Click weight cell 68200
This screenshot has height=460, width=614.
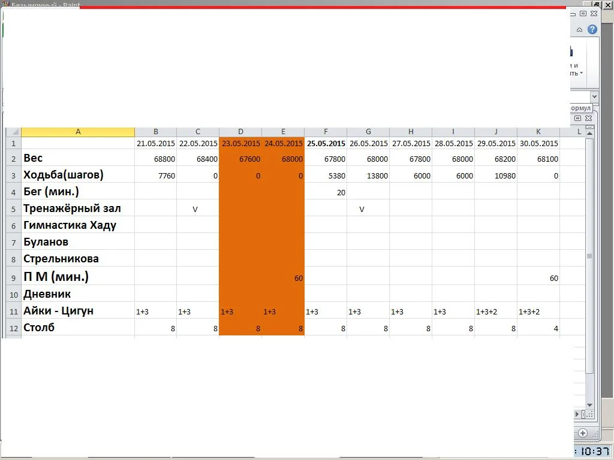pos(496,159)
